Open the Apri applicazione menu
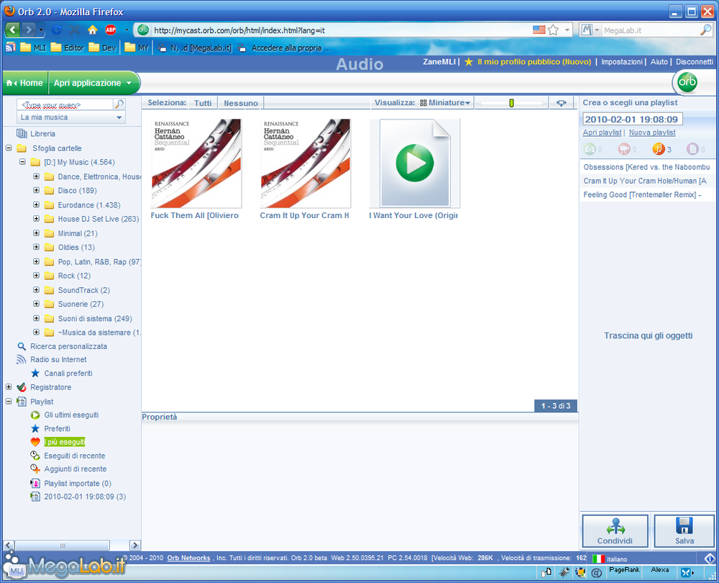719x583 pixels. point(93,83)
